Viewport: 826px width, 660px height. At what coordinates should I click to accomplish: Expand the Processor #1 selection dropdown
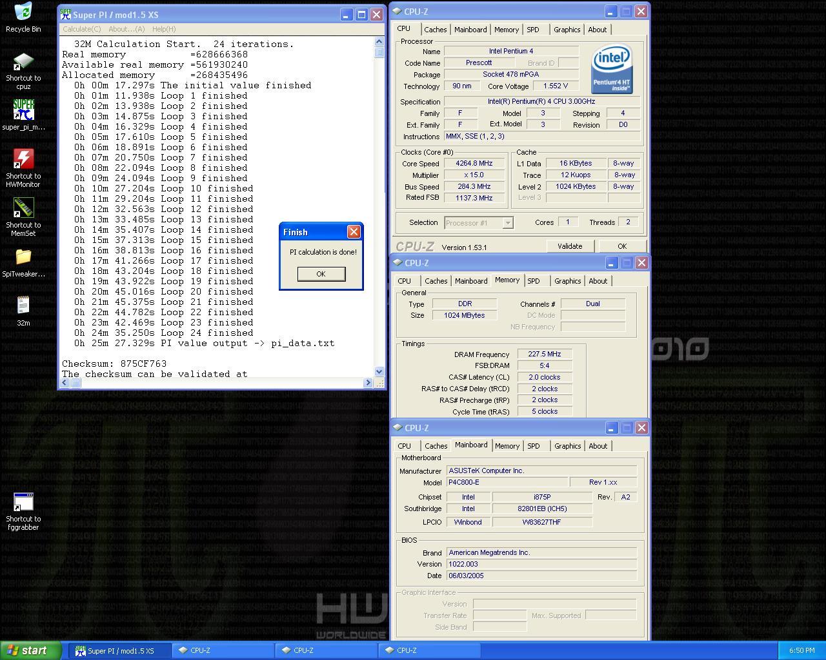click(x=508, y=223)
